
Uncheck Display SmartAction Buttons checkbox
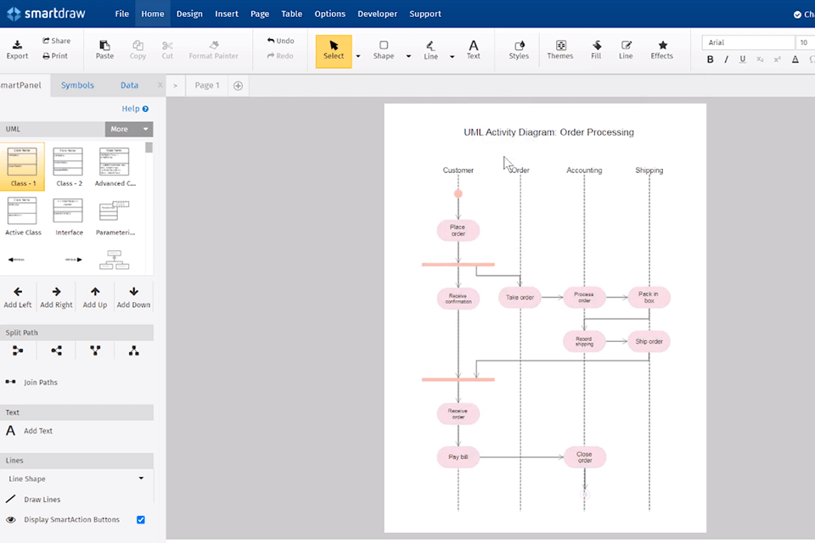point(141,519)
